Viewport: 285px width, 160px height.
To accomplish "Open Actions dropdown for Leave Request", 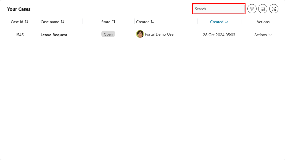I will pyautogui.click(x=263, y=35).
